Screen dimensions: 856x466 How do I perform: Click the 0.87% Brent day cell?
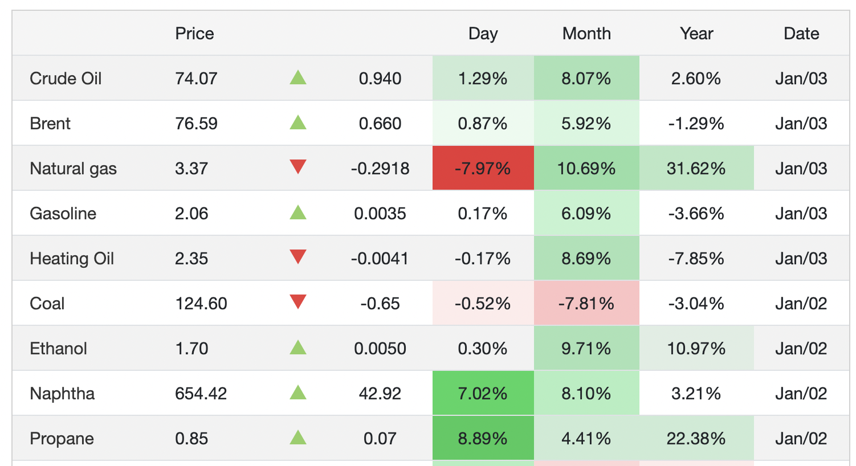[483, 123]
